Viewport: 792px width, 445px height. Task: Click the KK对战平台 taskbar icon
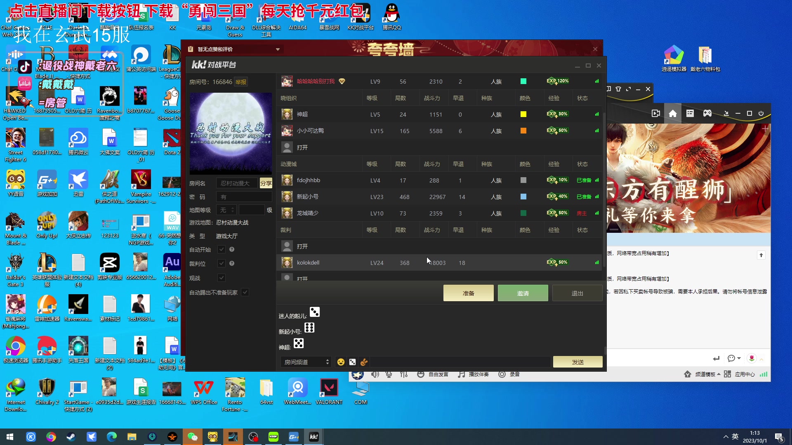click(x=313, y=436)
